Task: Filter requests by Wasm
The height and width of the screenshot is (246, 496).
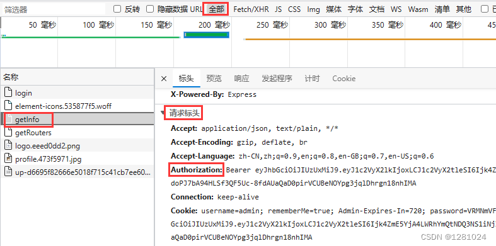Action: pos(418,9)
